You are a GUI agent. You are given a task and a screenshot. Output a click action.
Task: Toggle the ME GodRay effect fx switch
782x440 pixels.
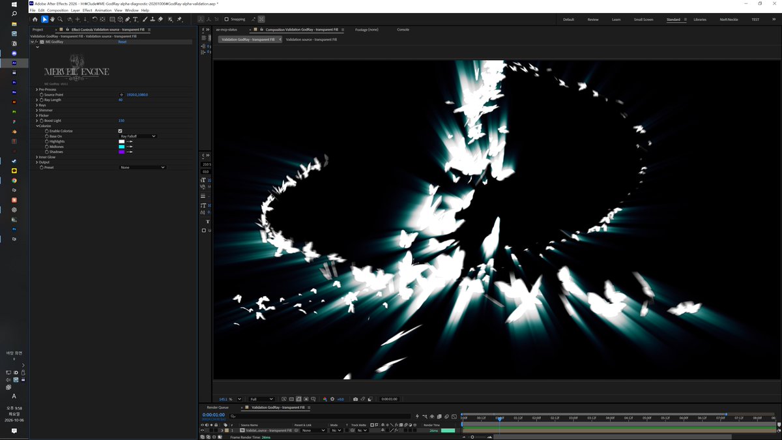[36, 42]
